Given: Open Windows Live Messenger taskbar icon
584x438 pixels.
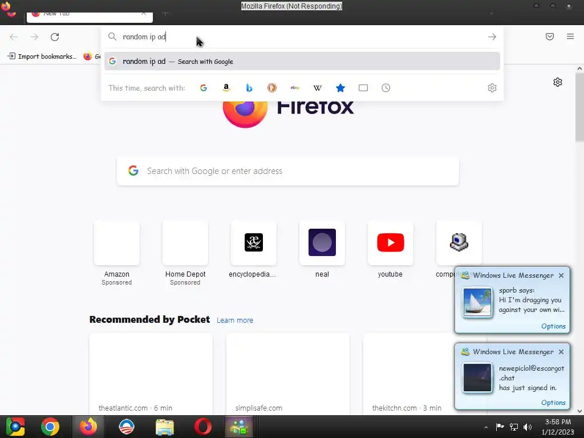Looking at the screenshot, I should 239,427.
